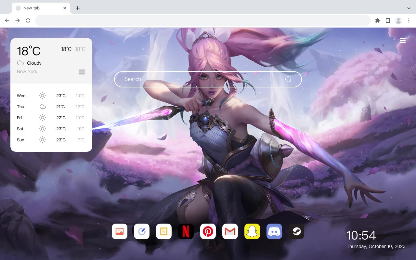The image size is (416, 260).
Task: Click the Thursday, October 10, 2023 date
Action: coord(376,246)
